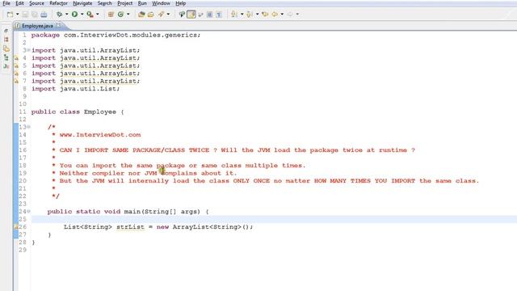Collapse comment block at line 13
This screenshot has height=291, width=517.
click(29, 127)
